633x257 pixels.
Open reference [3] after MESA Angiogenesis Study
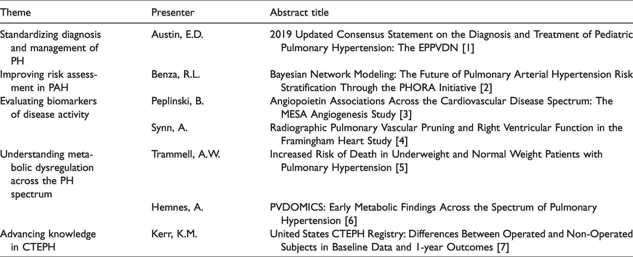[x=405, y=114]
